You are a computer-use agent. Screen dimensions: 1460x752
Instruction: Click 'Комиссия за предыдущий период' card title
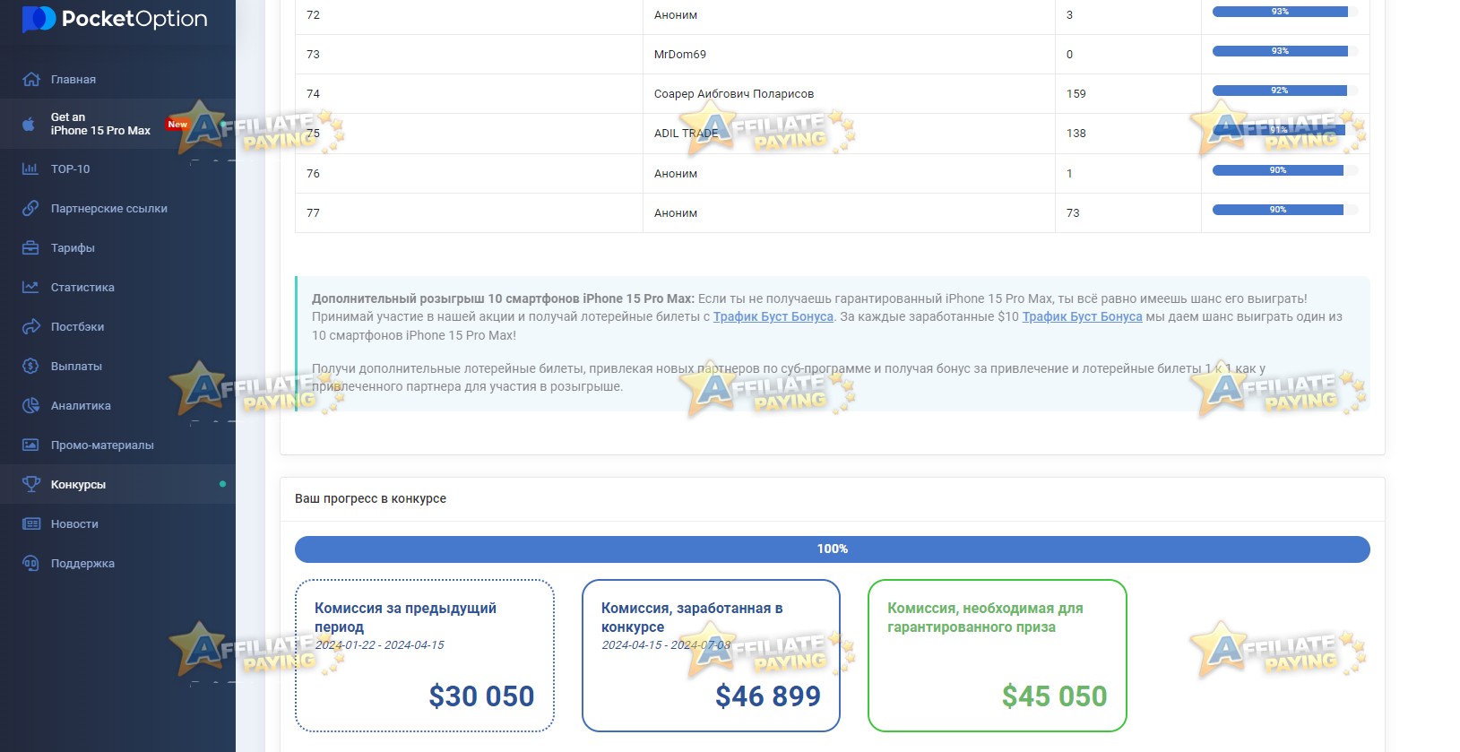coord(405,618)
